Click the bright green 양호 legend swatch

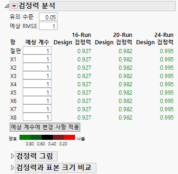pos(25,138)
